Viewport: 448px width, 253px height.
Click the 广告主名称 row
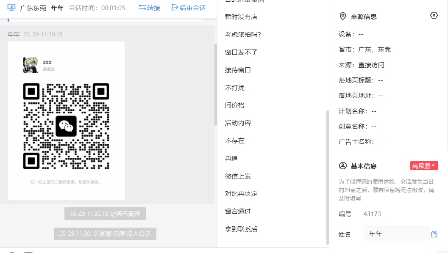[x=361, y=142]
